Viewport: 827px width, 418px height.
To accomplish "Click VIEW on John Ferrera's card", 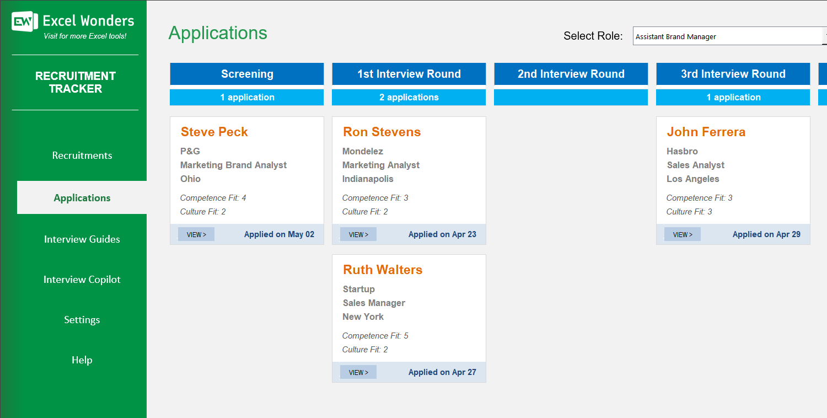I will coord(682,234).
